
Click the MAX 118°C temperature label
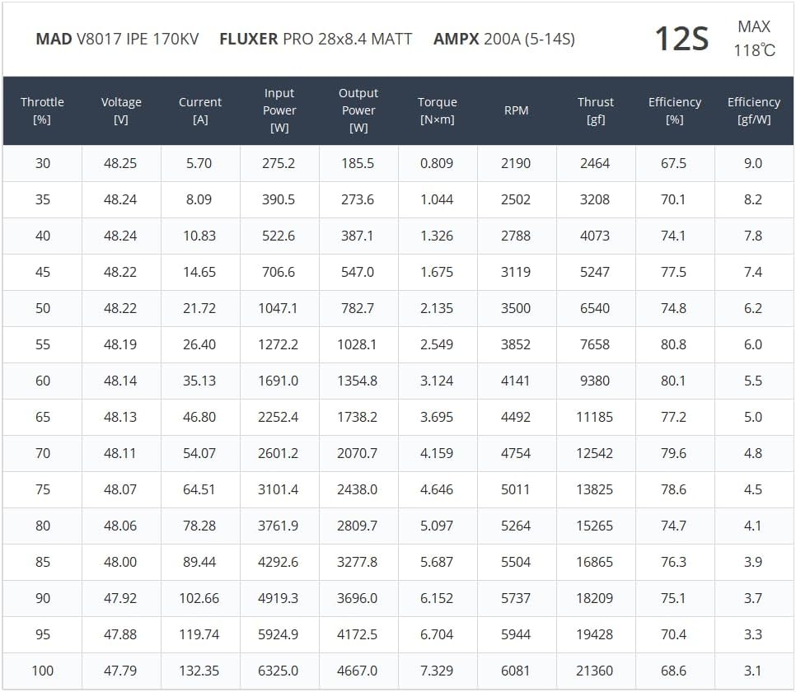(754, 39)
